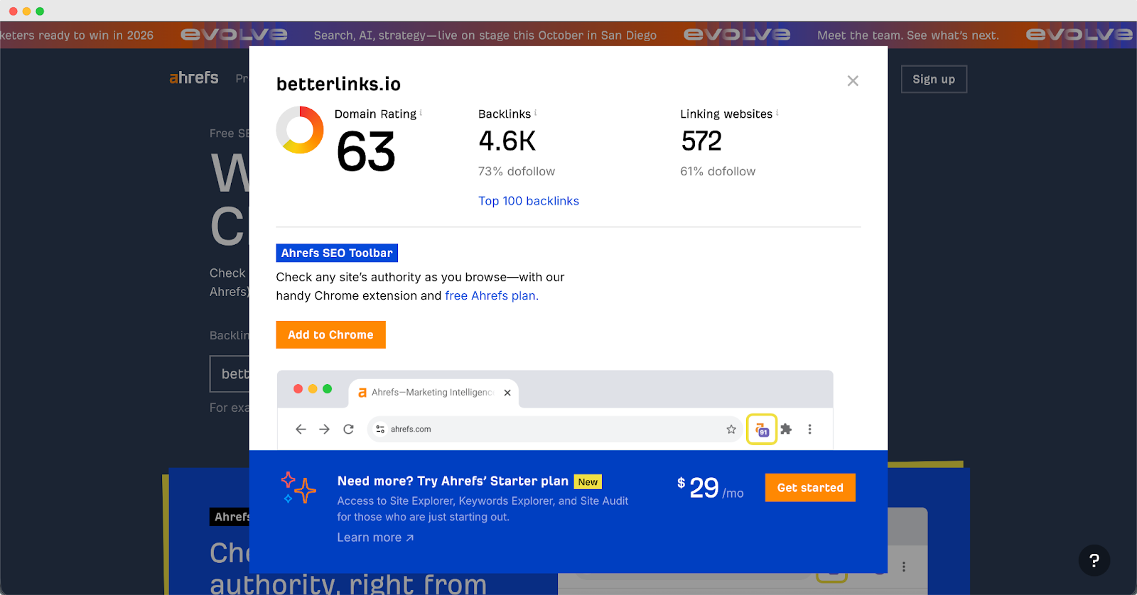Image resolution: width=1137 pixels, height=595 pixels.
Task: Click the forward arrow in browser preview
Action: tap(324, 429)
